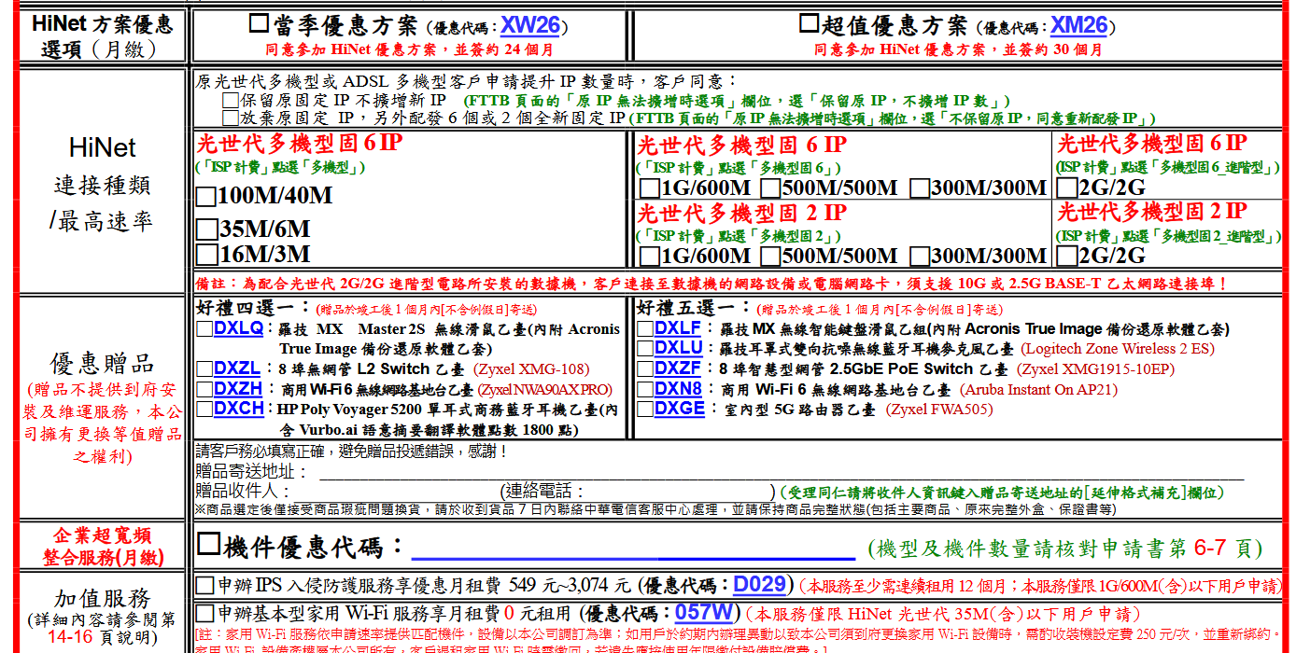Click the Zyxel FWA505 product name
This screenshot has height=653, width=1296.
(938, 410)
